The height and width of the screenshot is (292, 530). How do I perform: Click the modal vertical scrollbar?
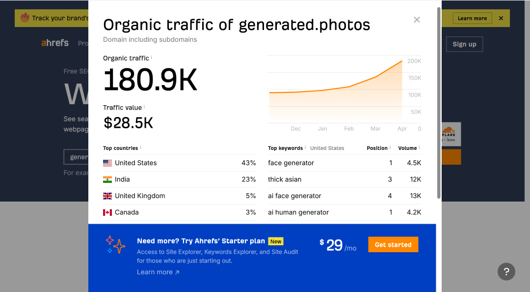click(439, 103)
